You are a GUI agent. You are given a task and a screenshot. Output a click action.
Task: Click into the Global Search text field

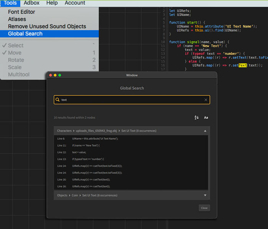(130, 100)
